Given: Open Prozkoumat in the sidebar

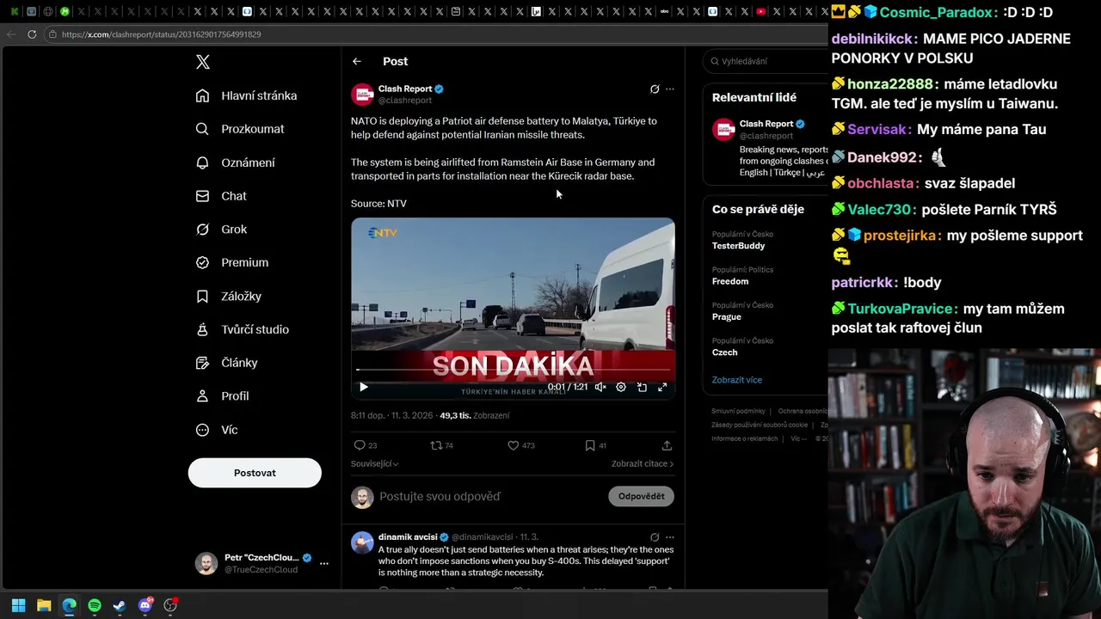Looking at the screenshot, I should [240, 129].
